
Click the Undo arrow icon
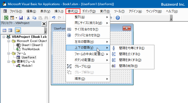pyautogui.click(x=54, y=18)
